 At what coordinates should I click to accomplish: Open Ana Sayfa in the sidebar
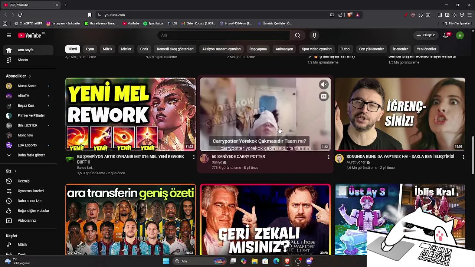pos(28,50)
